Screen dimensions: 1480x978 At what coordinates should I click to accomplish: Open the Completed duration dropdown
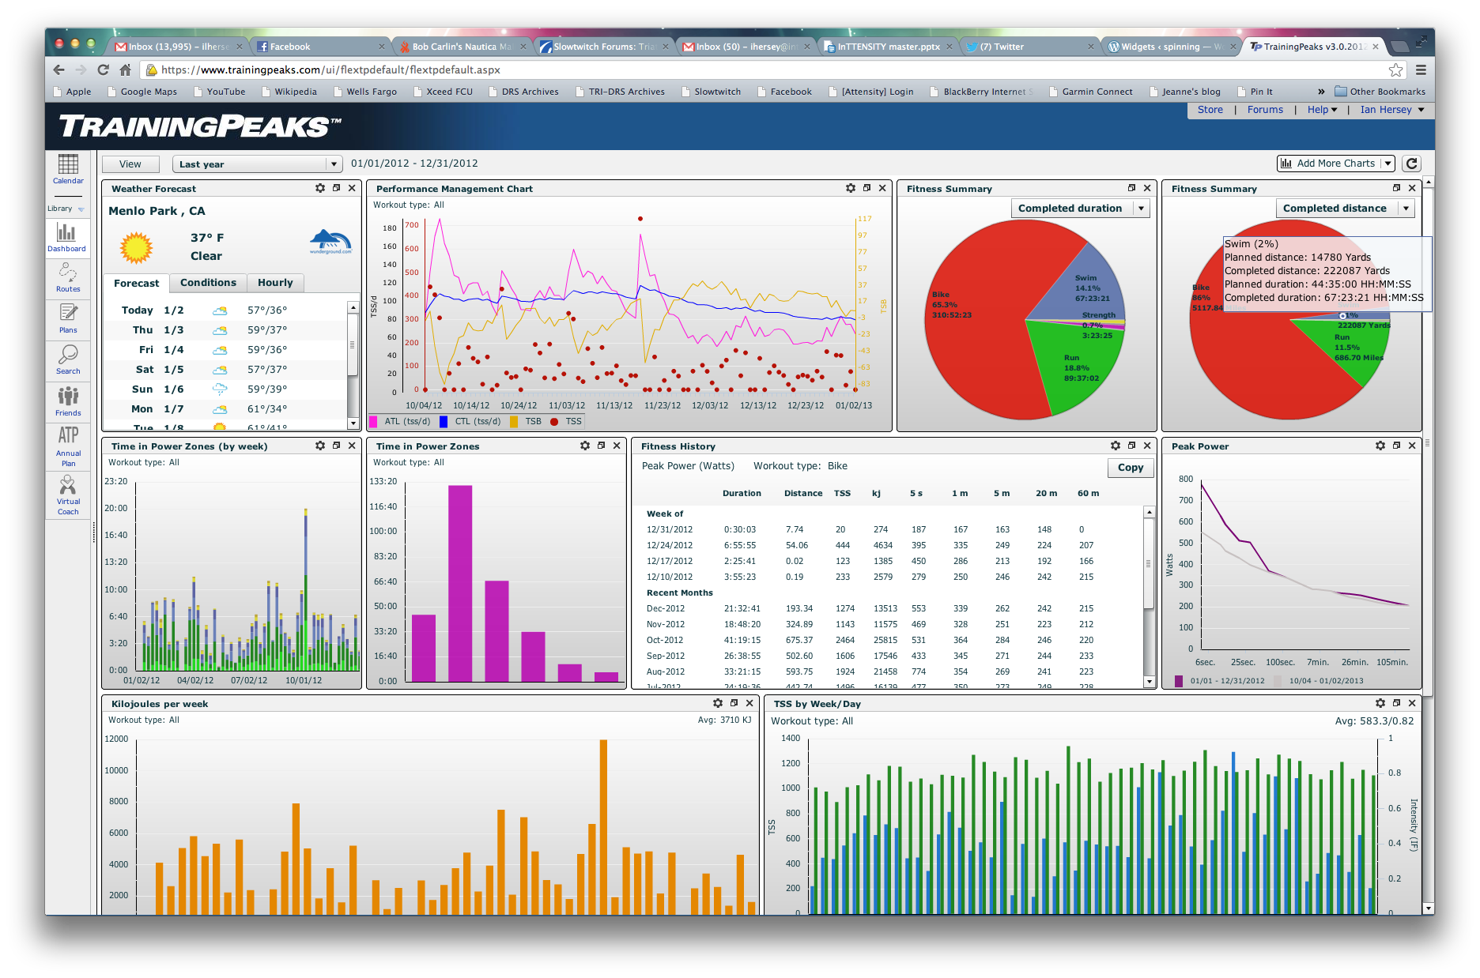[x=1140, y=209]
